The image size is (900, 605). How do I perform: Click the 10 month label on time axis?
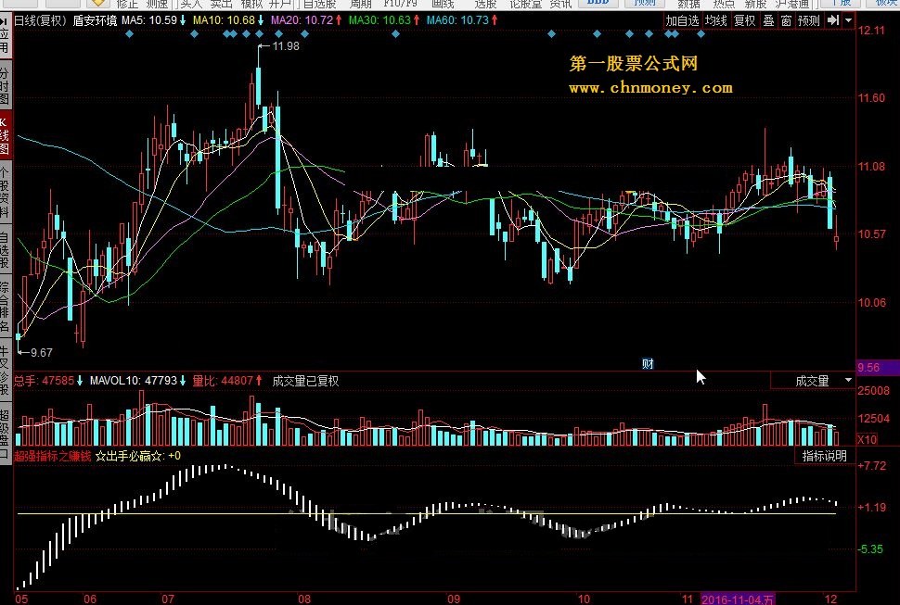[584, 599]
